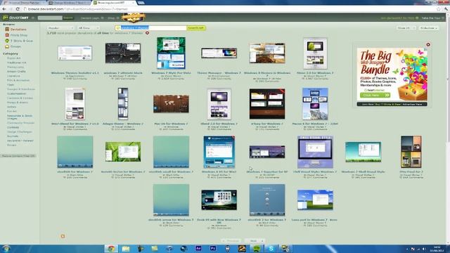The width and height of the screenshot is (450, 253).
Task: Select Traditional Art category
Action: pyautogui.click(x=17, y=63)
